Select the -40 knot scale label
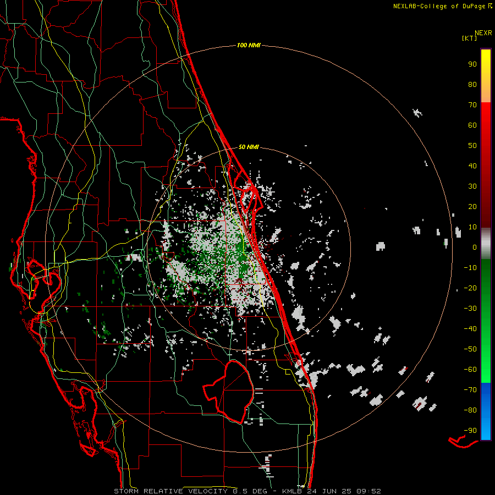495x495 pixels. pyautogui.click(x=470, y=329)
